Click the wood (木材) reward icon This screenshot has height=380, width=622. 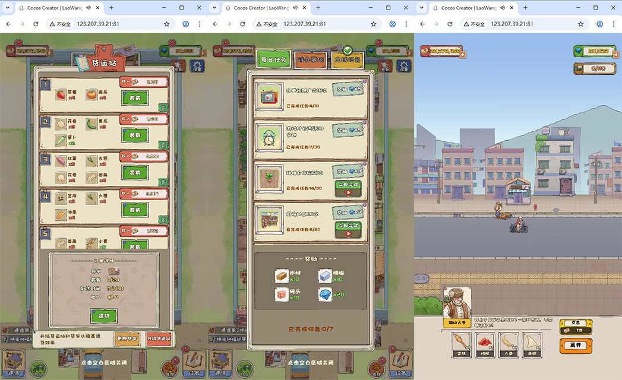[x=283, y=276]
